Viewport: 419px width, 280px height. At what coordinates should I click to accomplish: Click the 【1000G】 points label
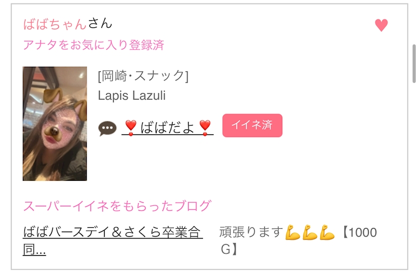298,241
